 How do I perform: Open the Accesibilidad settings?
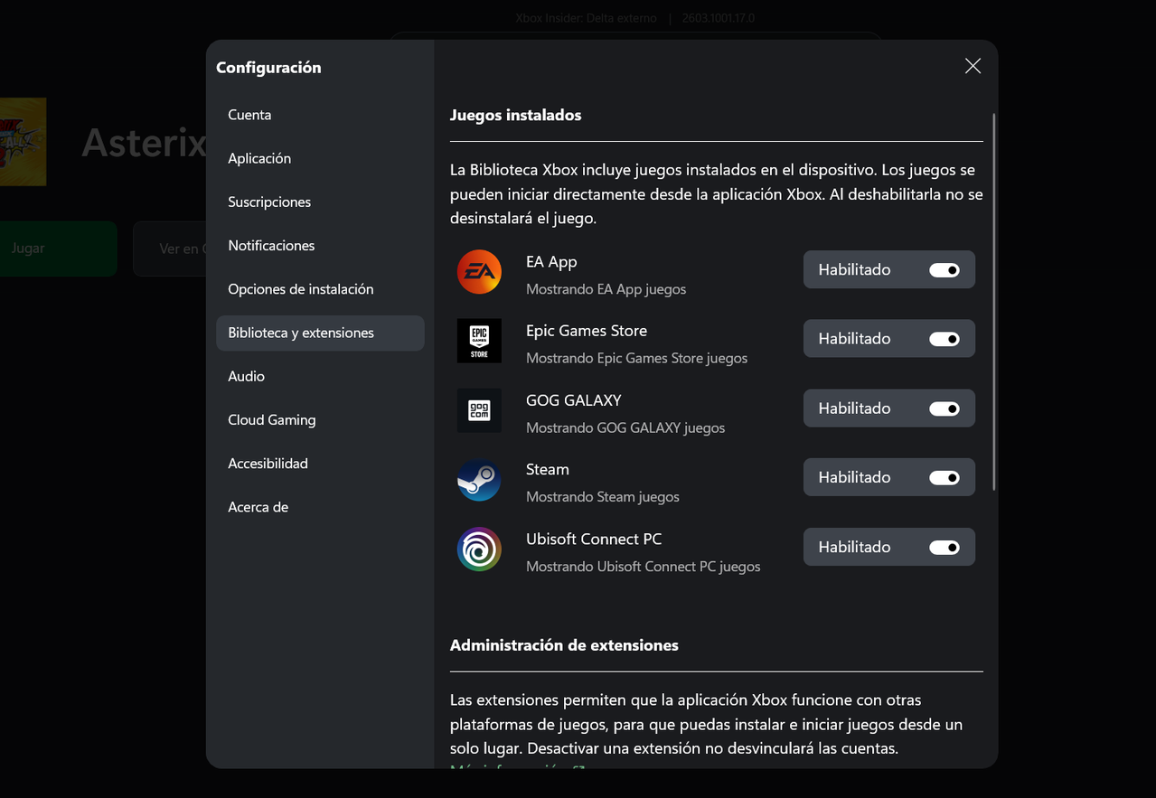pyautogui.click(x=320, y=464)
